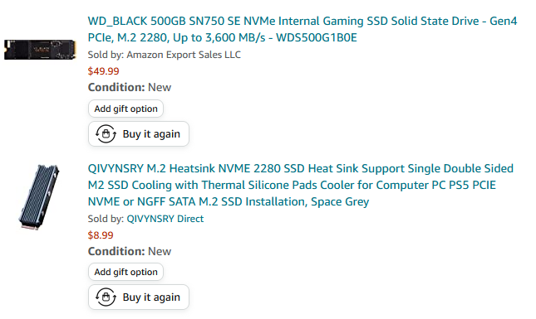
Task: Click the Condition: New label under the heatsink
Action: (x=130, y=251)
